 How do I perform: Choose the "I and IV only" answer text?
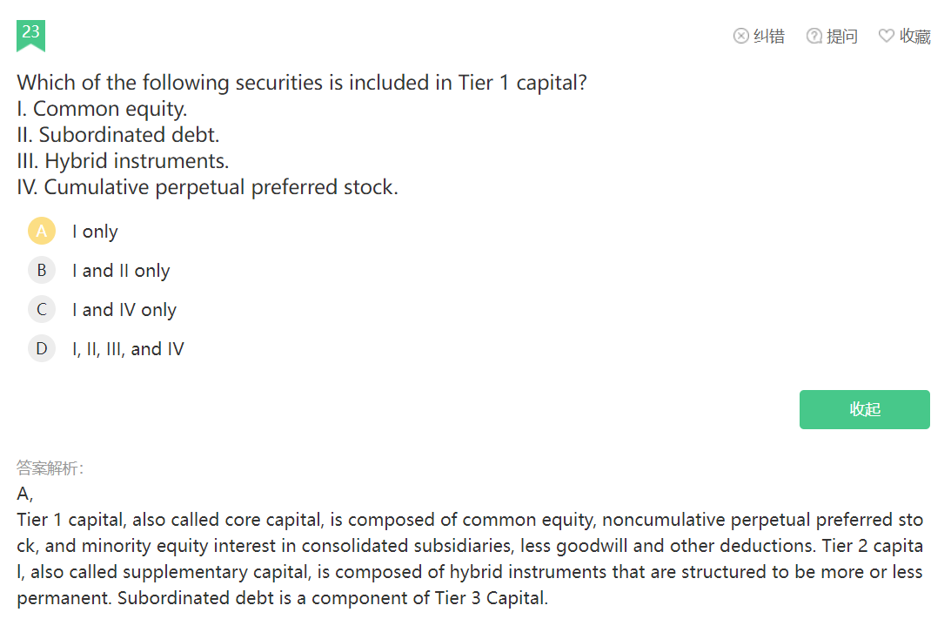[x=124, y=310]
